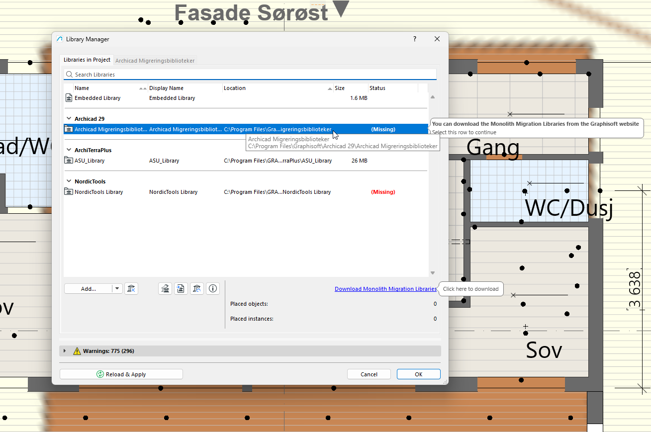Open library info with the (i) icon
Screen dimensions: 651x432
(213, 289)
